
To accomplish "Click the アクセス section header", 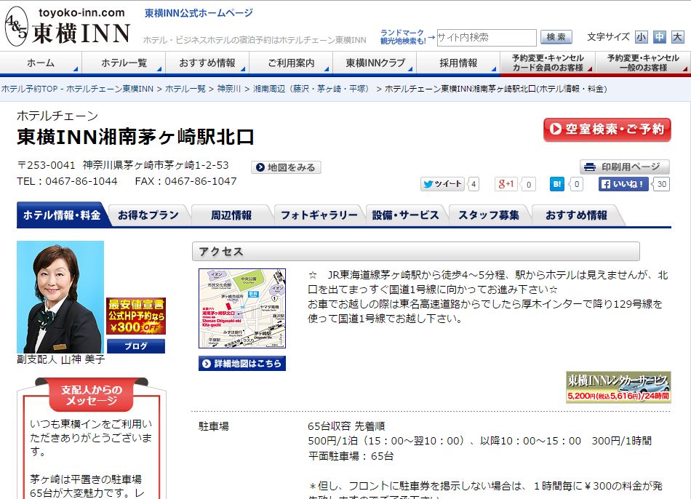I will (415, 251).
